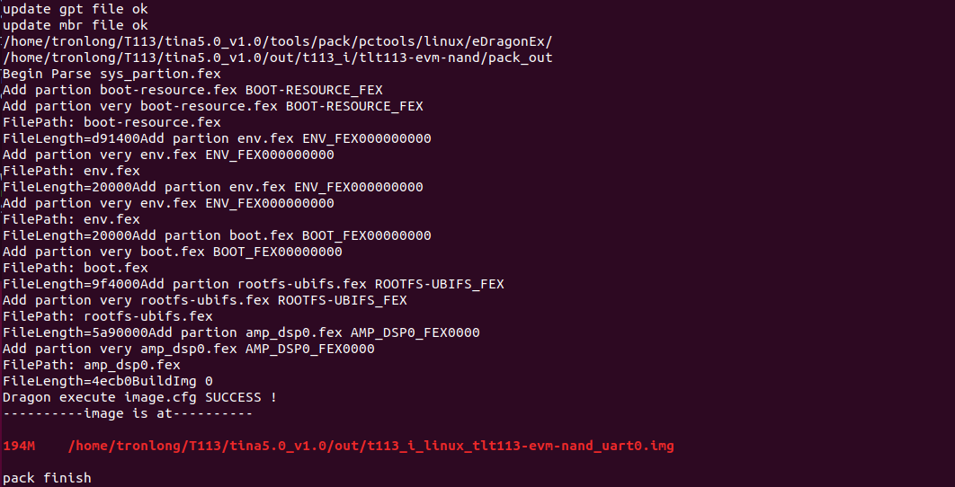Click 'Begin Parse sys_partion.fex' line
The image size is (955, 487).
pos(112,75)
